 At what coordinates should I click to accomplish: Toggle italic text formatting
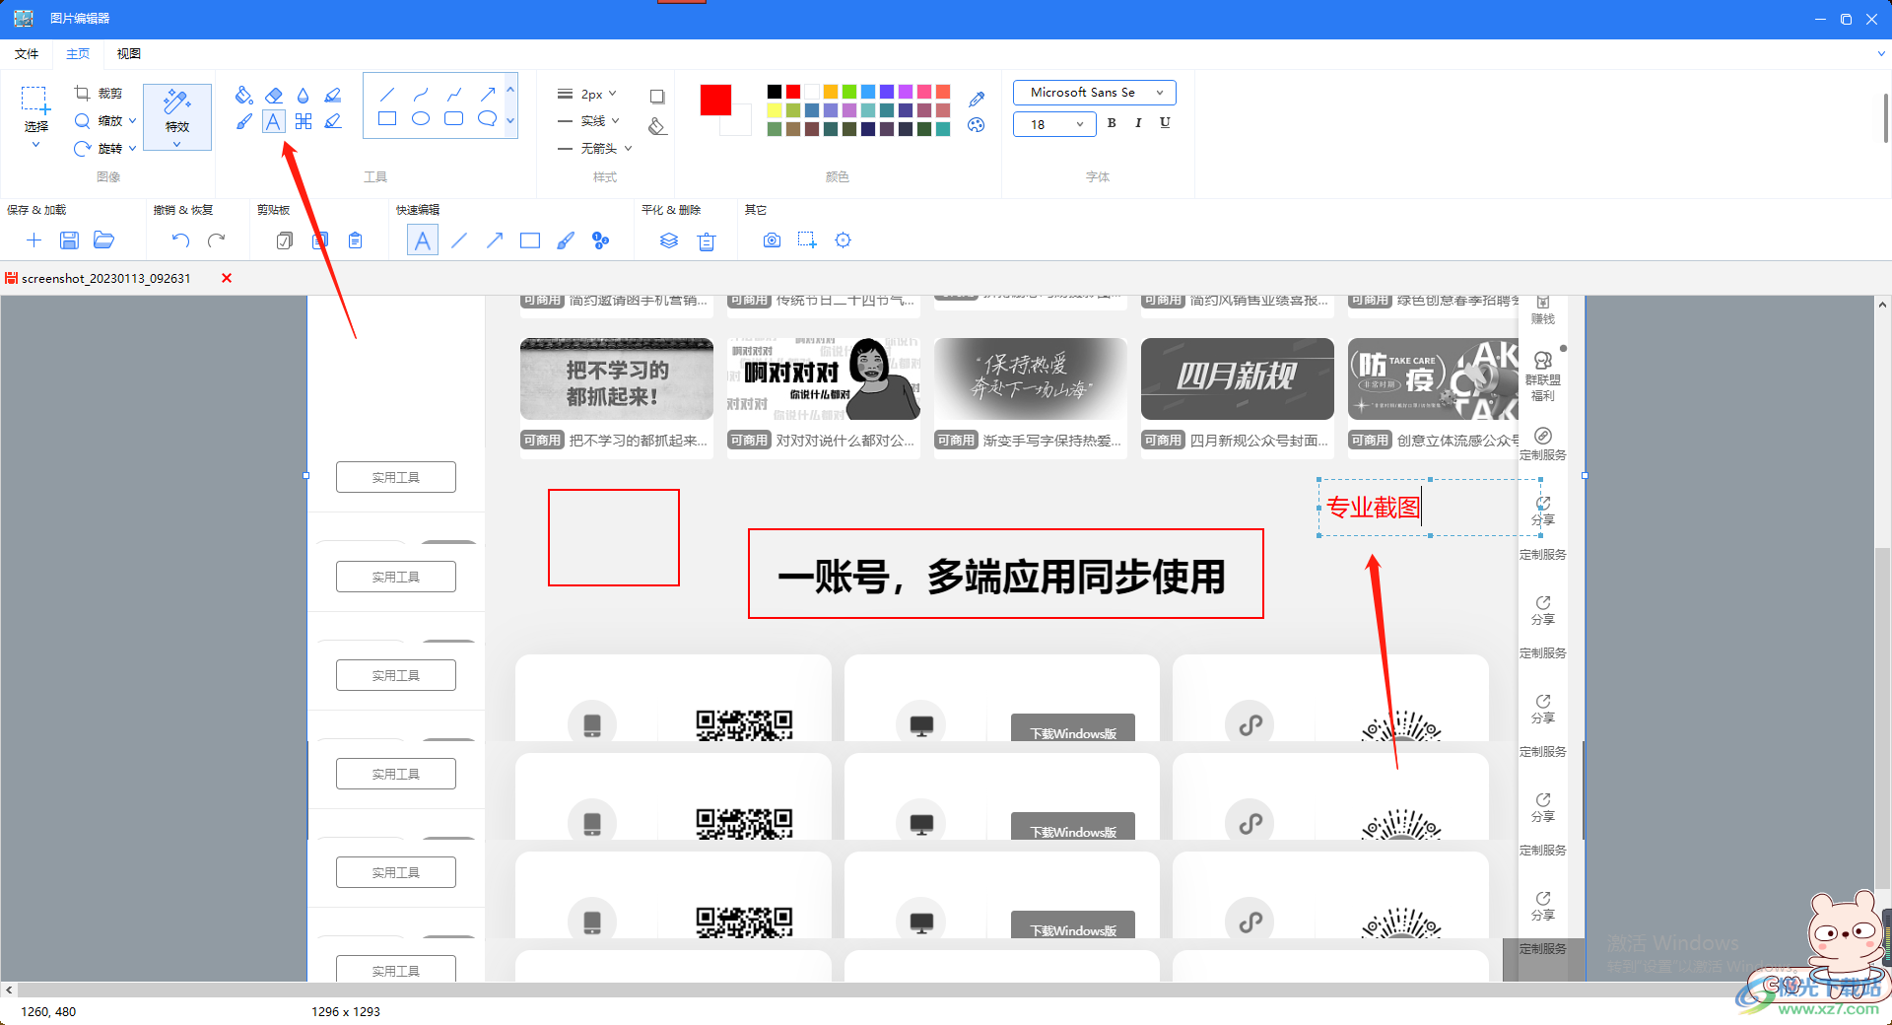pyautogui.click(x=1138, y=123)
